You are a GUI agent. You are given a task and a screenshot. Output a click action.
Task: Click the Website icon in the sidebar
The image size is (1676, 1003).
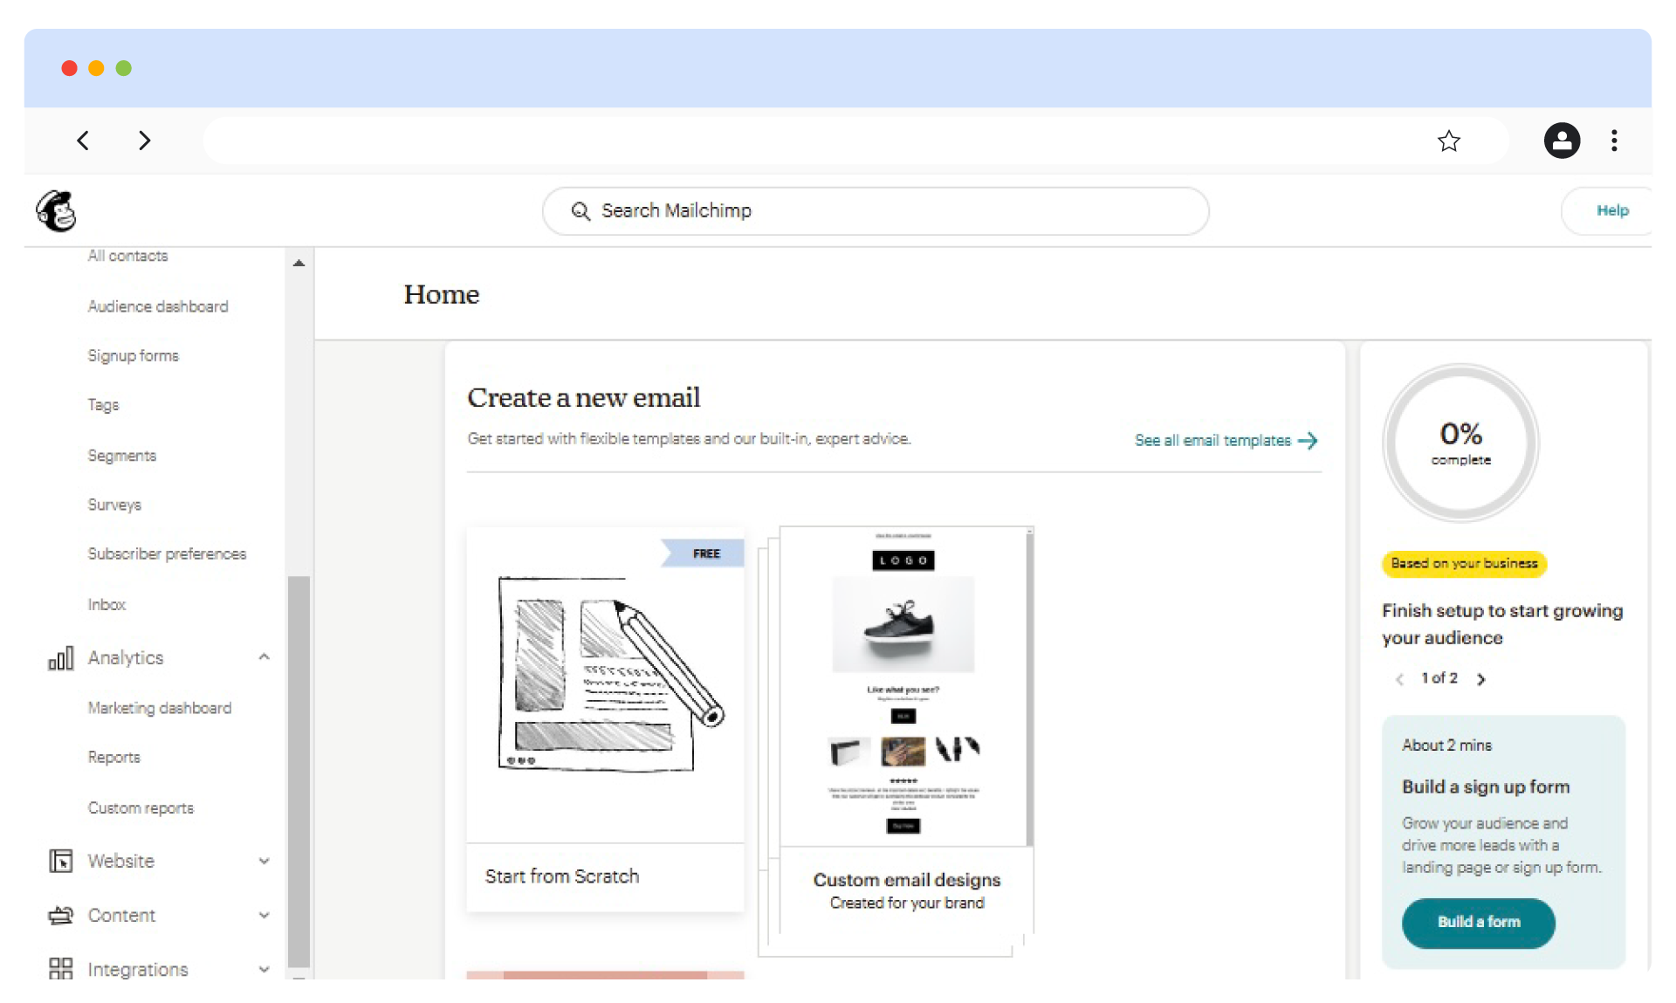click(x=60, y=861)
